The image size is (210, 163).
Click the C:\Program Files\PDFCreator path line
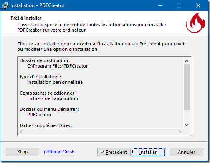tap(58, 66)
